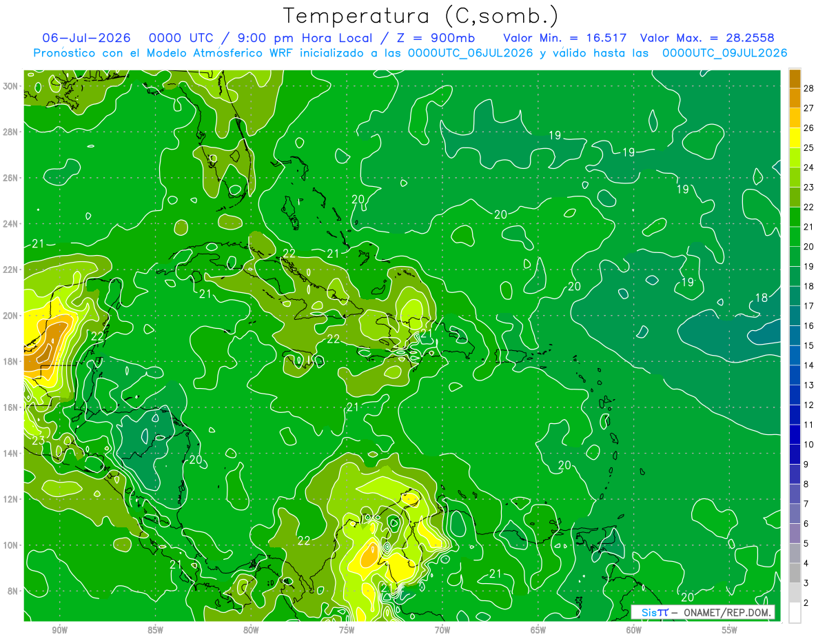The width and height of the screenshot is (827, 639).
Task: Click the color scale label "14"
Action: pyautogui.click(x=809, y=365)
